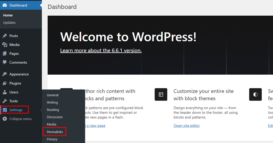Select Discussion in Settings submenu
Image resolution: width=273 pixels, height=143 pixels.
click(55, 117)
